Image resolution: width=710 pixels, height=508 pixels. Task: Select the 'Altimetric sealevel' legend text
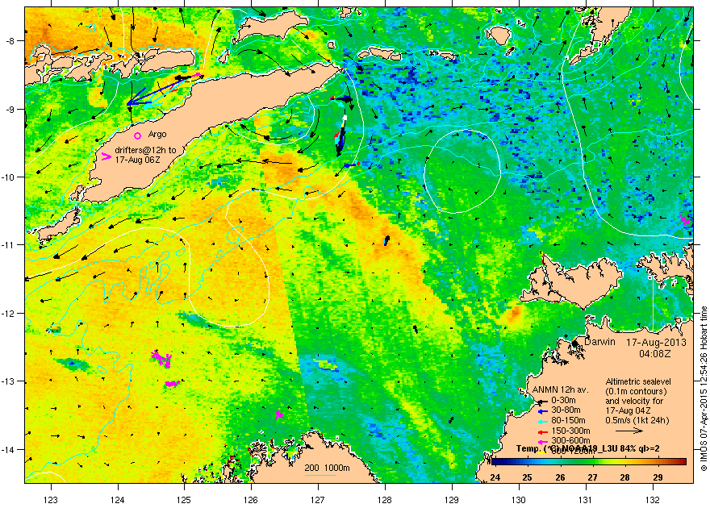coord(638,381)
